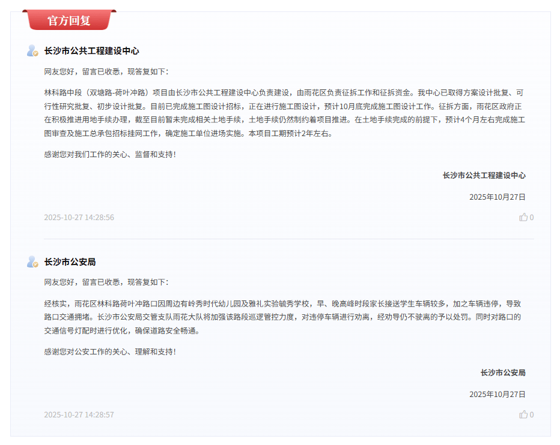Viewport: 560px width, 445px height.
Task: Click the avatar icon beside 长沙市公安局
Action: coord(32,262)
